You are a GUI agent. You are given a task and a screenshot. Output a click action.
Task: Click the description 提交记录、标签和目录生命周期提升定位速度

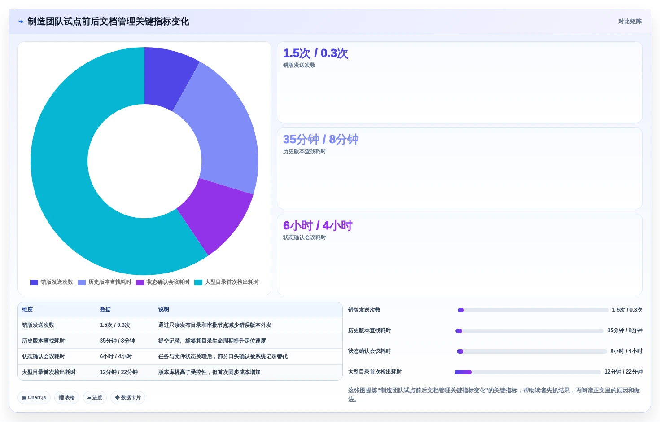pyautogui.click(x=212, y=341)
